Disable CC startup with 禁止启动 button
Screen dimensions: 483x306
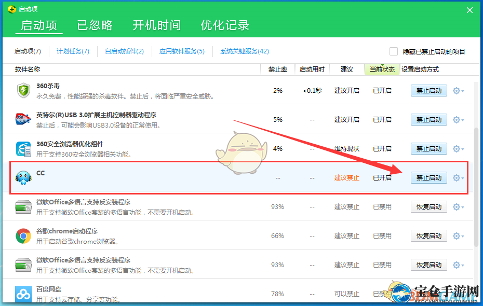click(429, 178)
